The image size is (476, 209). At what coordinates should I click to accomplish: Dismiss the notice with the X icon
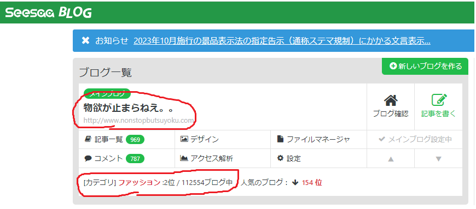tap(85, 40)
